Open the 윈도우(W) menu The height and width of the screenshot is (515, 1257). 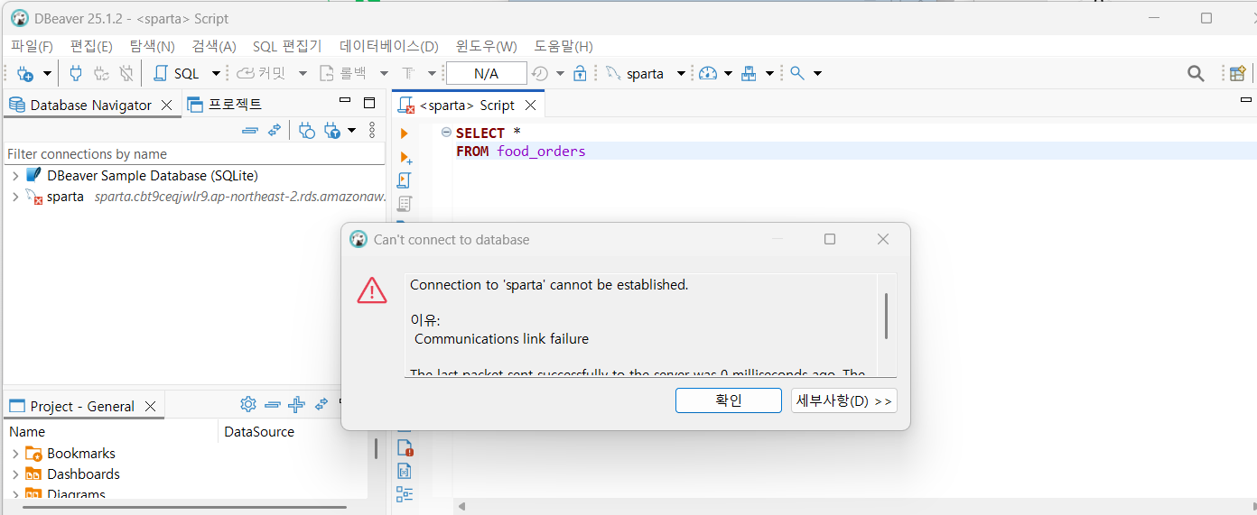[x=486, y=46]
